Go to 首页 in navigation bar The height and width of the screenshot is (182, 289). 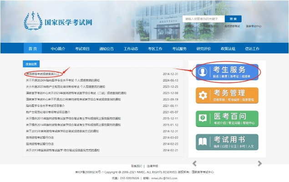[x=32, y=48]
